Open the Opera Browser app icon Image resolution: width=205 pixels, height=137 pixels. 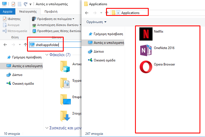tap(146, 67)
